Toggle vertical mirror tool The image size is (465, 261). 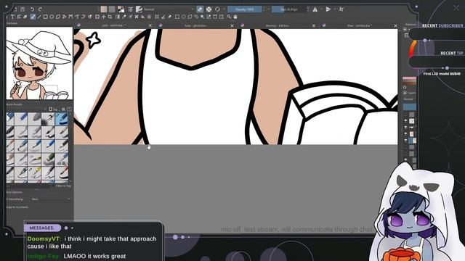(x=328, y=9)
